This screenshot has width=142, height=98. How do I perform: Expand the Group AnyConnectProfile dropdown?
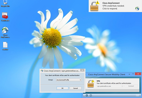(x=69, y=80)
